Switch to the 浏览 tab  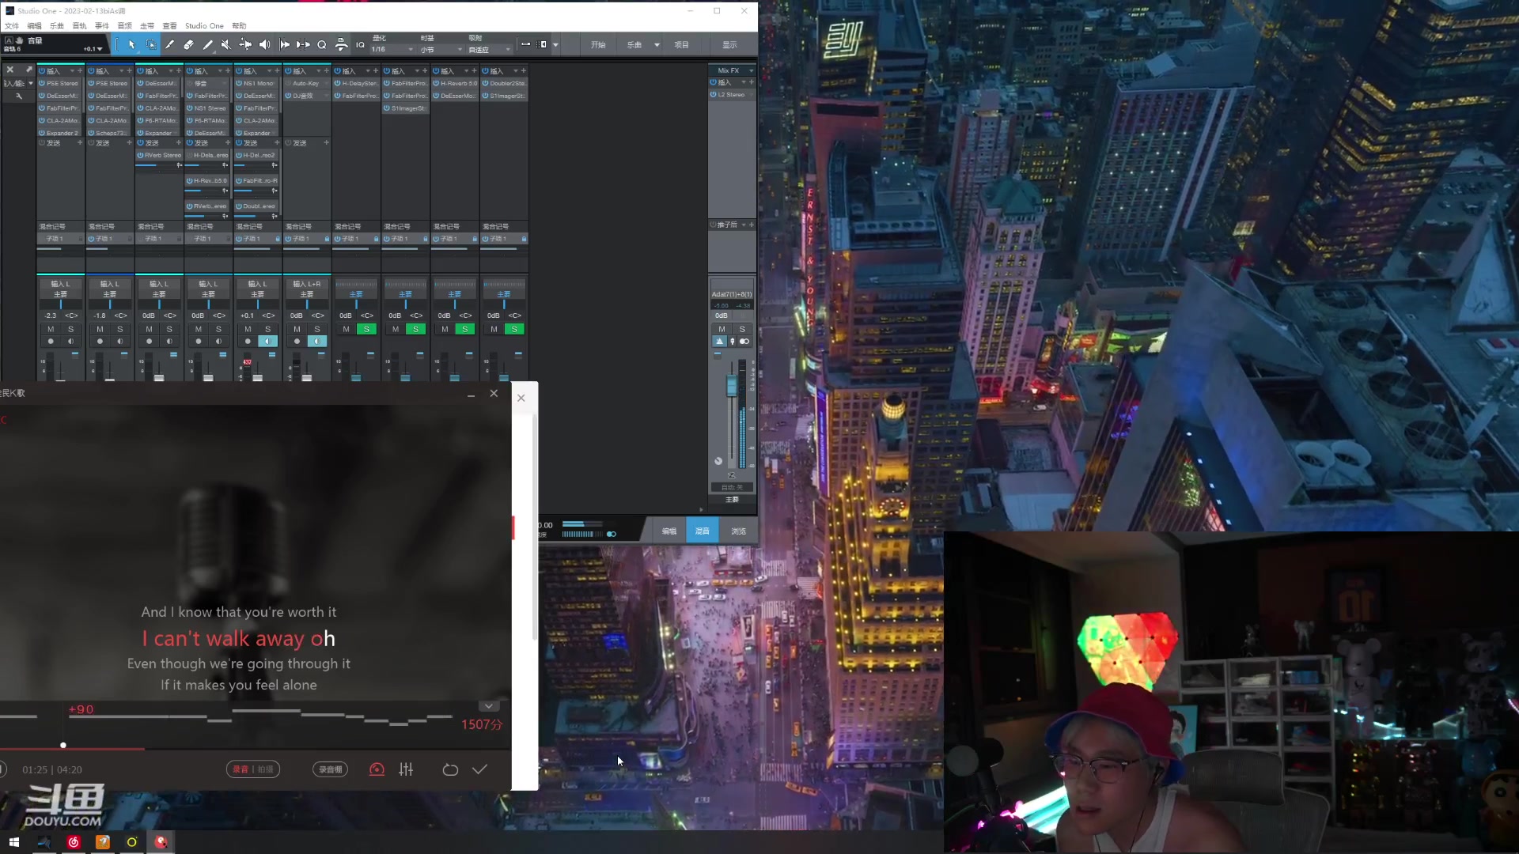738,531
